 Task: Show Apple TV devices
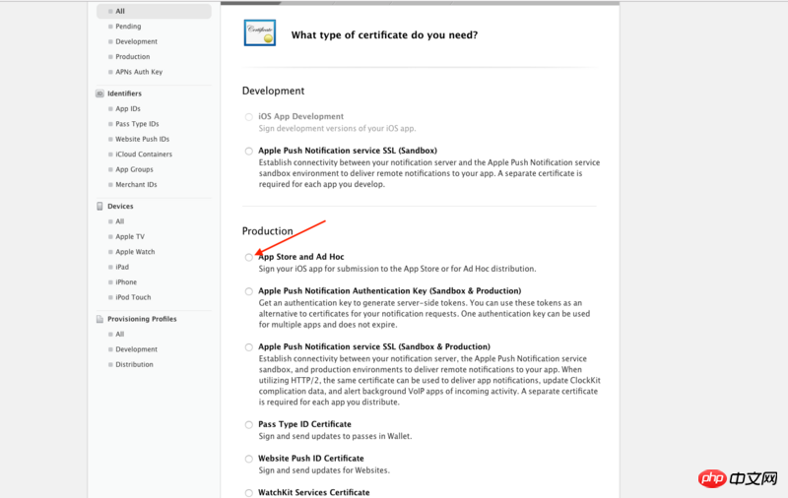[x=130, y=236]
